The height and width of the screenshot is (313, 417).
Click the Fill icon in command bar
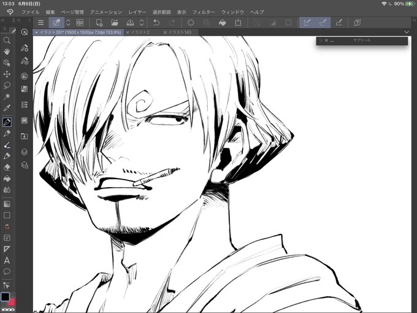coord(223,23)
